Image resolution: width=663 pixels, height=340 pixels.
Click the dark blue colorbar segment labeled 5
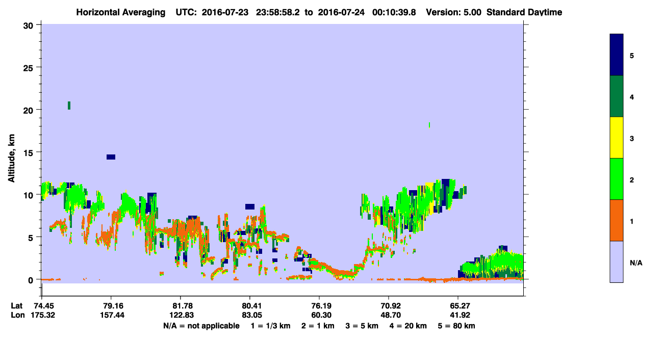(617, 55)
